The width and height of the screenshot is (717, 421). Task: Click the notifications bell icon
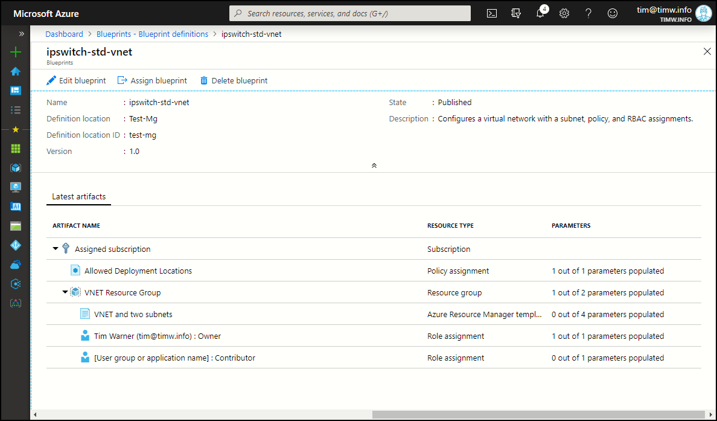point(540,13)
